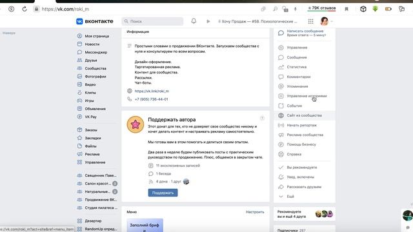
Task: Click the browser address bar URL
Action: [x=65, y=9]
